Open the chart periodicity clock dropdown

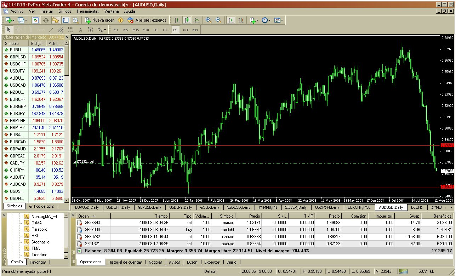pyautogui.click(x=270, y=20)
